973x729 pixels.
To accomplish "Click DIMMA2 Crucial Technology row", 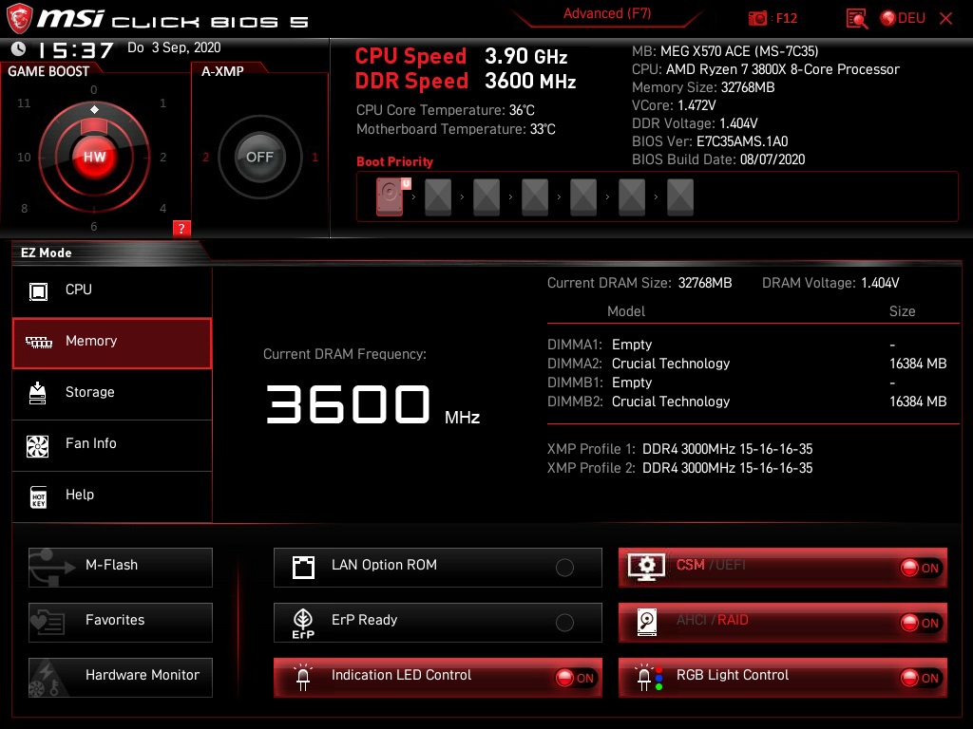I will tap(747, 364).
